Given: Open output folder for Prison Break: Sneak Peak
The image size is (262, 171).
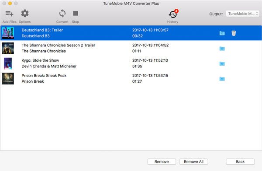Looking at the screenshot, I should pyautogui.click(x=222, y=79).
